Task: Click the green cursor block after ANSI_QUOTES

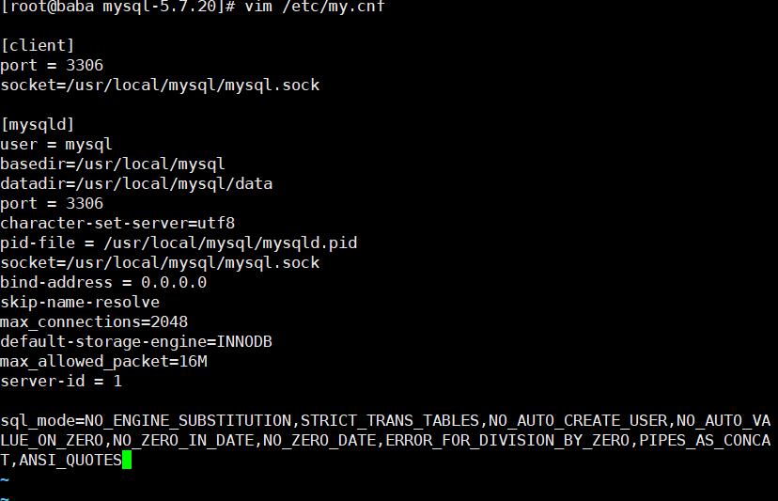Action: click(x=127, y=460)
